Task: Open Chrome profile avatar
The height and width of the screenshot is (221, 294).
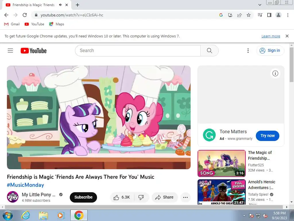Action: point(278,15)
